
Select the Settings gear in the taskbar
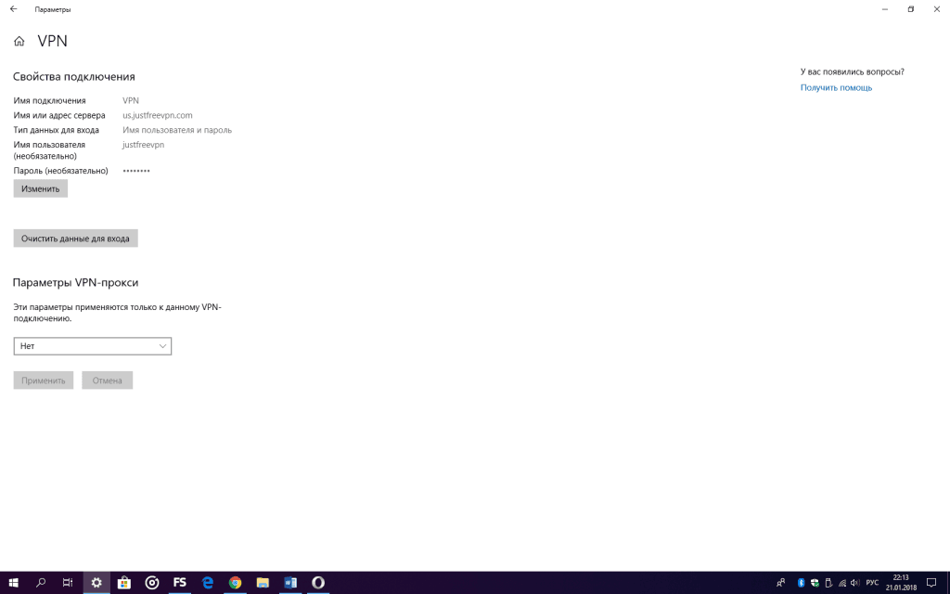[96, 583]
